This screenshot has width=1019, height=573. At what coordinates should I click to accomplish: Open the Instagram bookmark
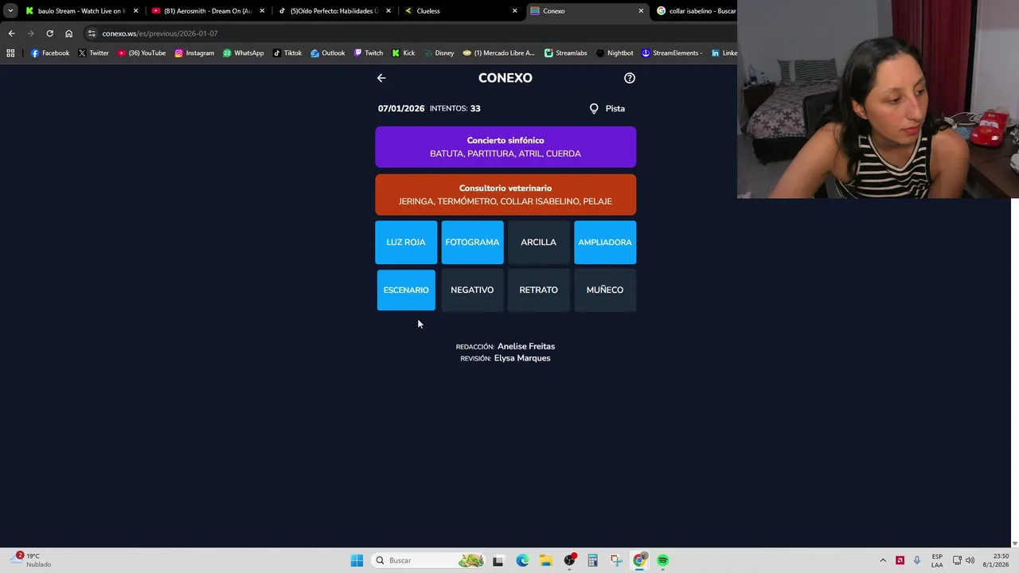pos(194,53)
